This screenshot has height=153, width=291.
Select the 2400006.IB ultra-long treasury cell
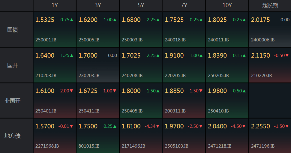click(x=270, y=29)
